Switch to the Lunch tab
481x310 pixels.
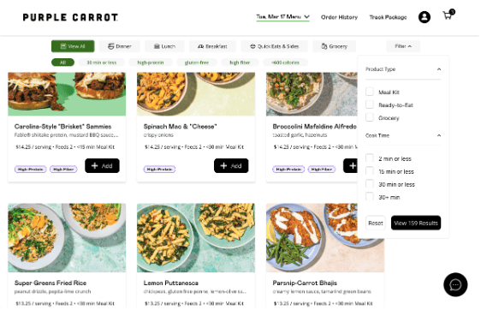pos(164,46)
